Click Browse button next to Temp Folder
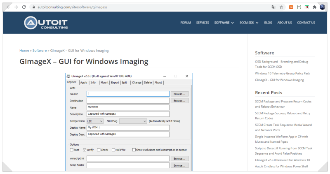This screenshot has width=330, height=174. [x=179, y=166]
